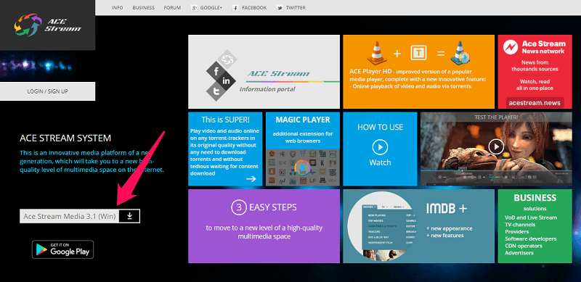Screen dimensions: 581x282
Task: Play the Magic Player preview button
Action: (303, 168)
